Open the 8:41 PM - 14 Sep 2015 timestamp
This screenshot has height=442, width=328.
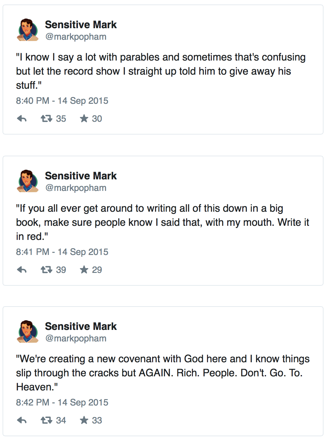62,252
